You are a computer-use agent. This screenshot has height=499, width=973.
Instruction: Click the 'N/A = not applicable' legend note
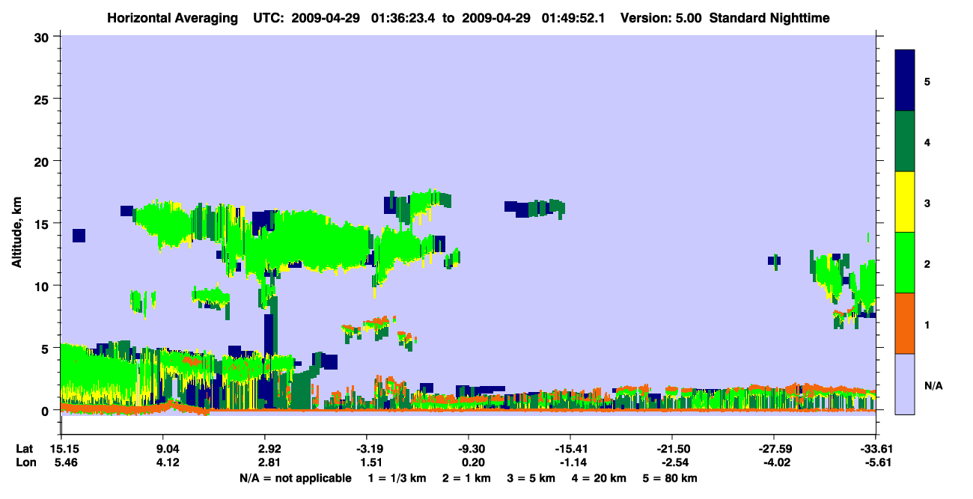coord(295,478)
